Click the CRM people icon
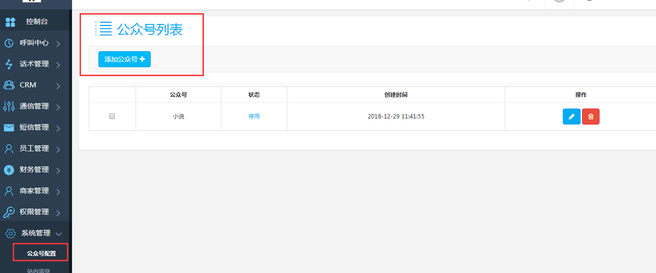The height and width of the screenshot is (273, 656). coord(9,85)
